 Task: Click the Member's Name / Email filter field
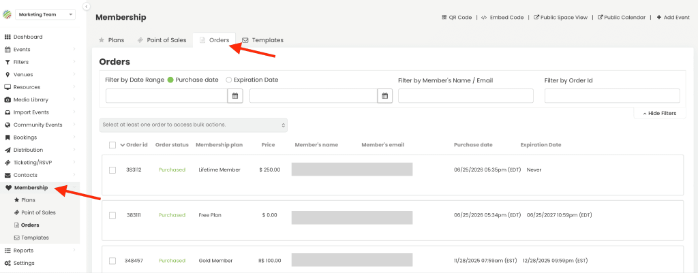[x=466, y=95]
